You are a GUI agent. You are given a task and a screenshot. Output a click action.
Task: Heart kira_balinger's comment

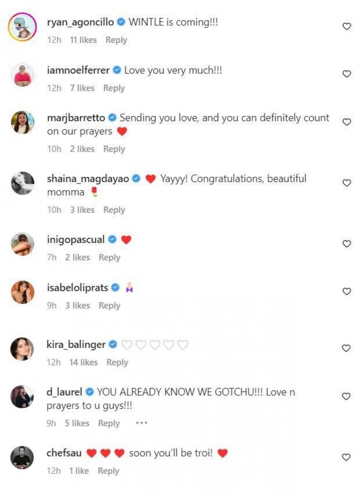point(346,348)
